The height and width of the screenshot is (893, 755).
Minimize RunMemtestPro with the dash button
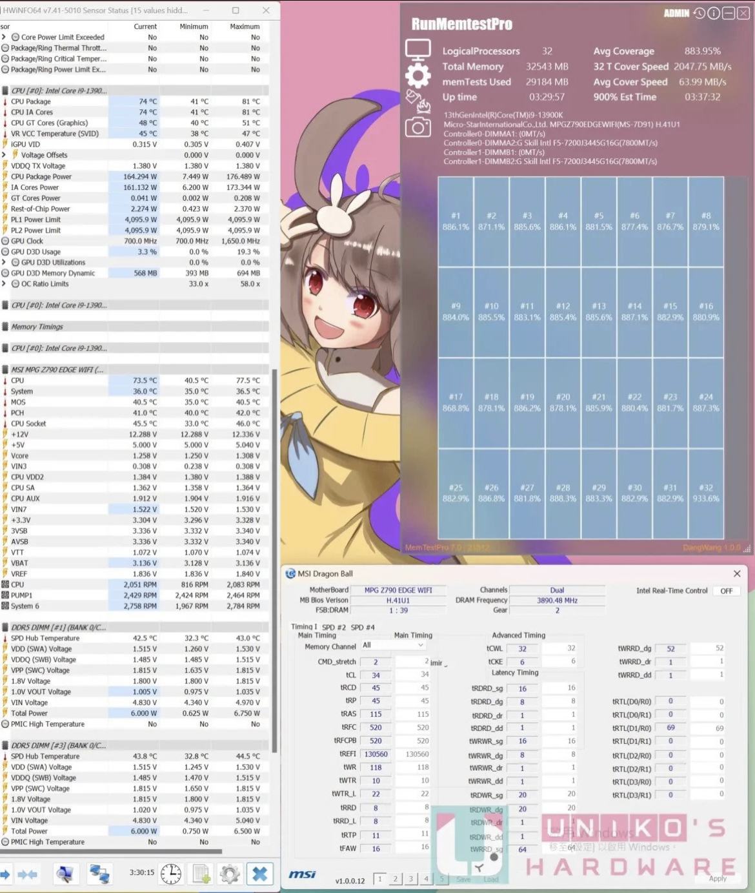pyautogui.click(x=728, y=13)
